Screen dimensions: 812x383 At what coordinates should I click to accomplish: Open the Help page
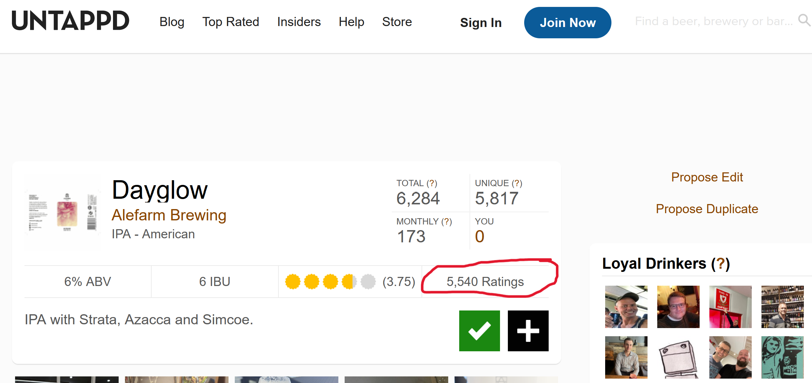(x=351, y=22)
